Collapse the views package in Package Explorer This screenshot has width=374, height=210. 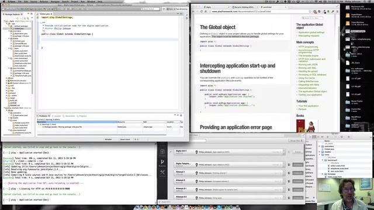point(9,48)
